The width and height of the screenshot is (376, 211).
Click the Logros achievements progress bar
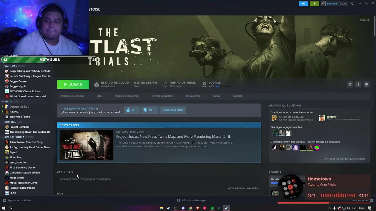(223, 86)
